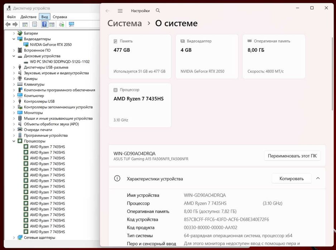336x250 pixels.
Task: Select the Программные устройства tree item
Action: pyautogui.click(x=45, y=135)
